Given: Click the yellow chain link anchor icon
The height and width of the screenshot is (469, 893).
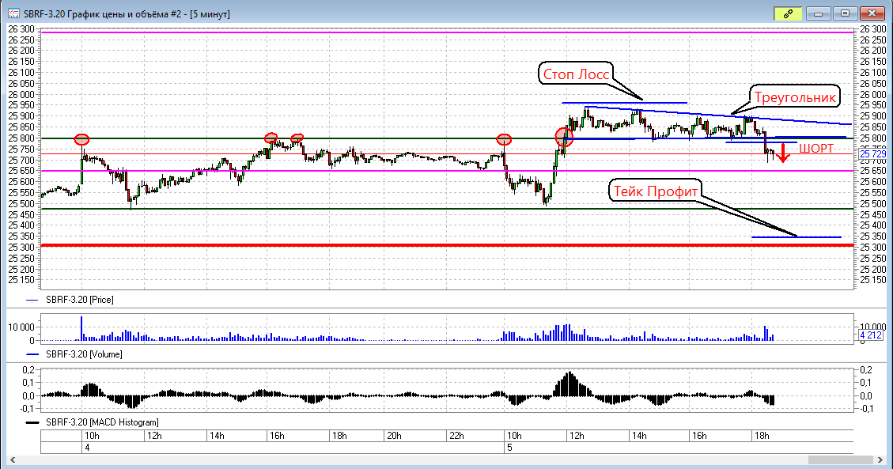Looking at the screenshot, I should [x=789, y=13].
